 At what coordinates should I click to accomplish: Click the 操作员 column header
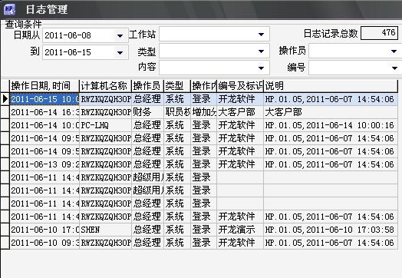(147, 86)
